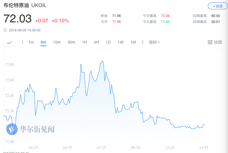The image size is (228, 153).
Task: Click the 52周最低 value 50.01
Action: [x=216, y=22]
